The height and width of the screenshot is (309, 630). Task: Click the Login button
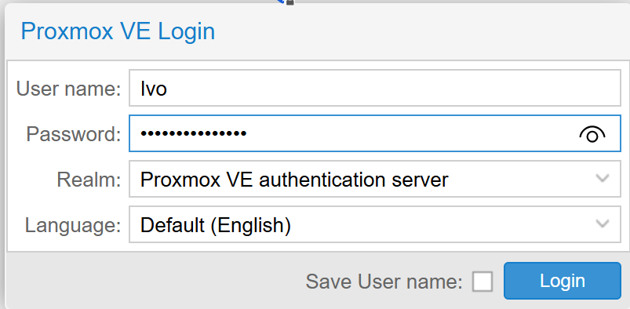pos(562,281)
